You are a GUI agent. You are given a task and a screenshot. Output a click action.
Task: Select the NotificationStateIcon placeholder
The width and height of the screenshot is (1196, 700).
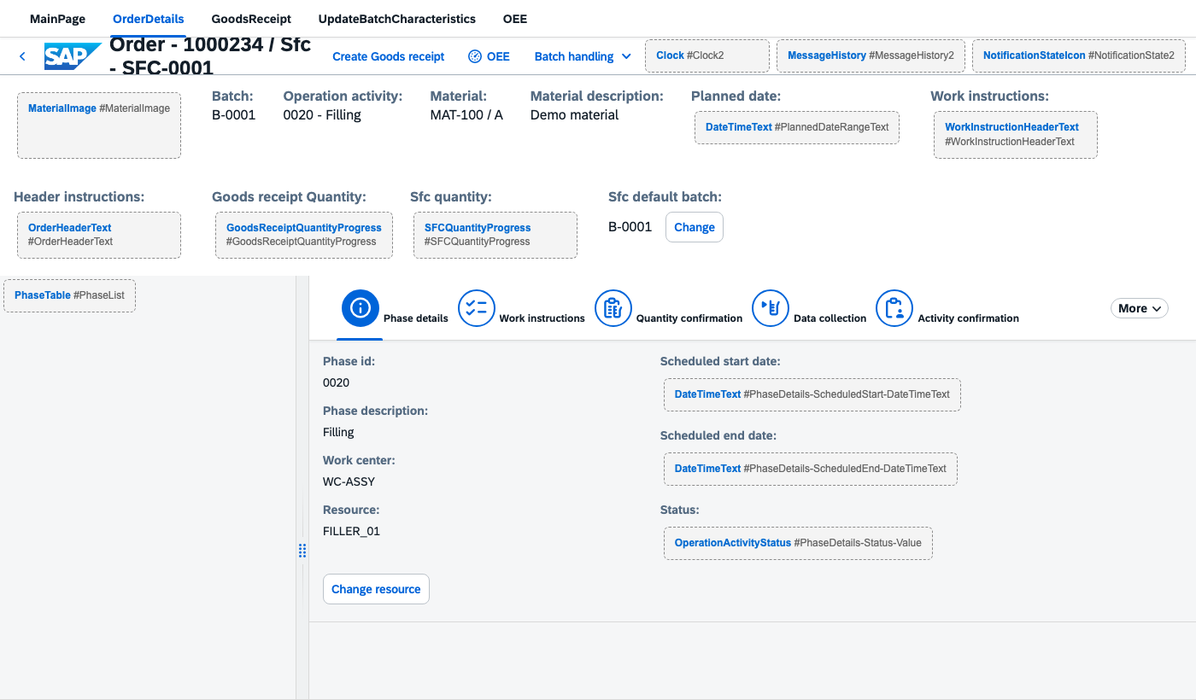pyautogui.click(x=1079, y=55)
